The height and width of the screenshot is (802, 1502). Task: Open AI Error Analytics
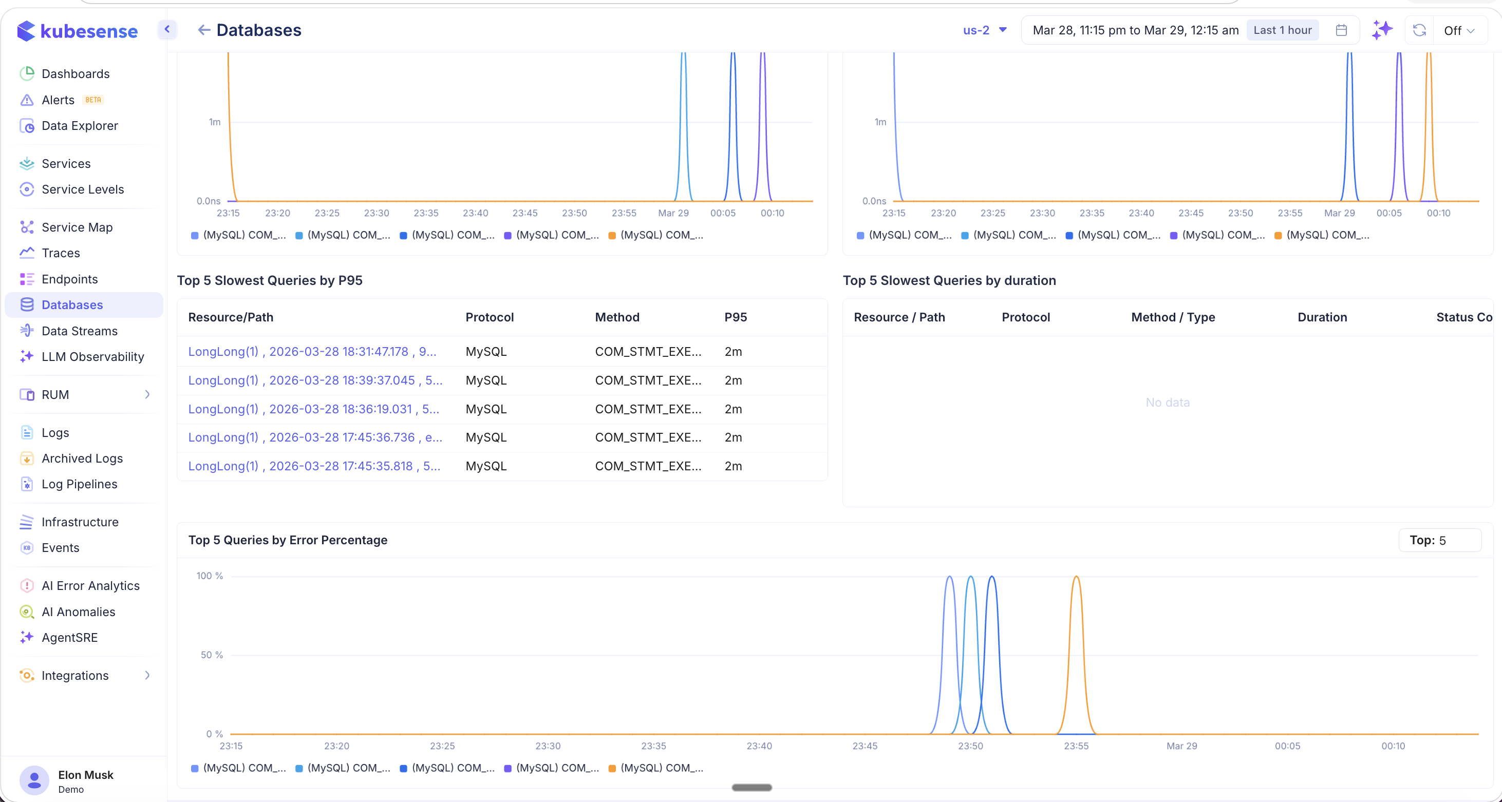90,585
